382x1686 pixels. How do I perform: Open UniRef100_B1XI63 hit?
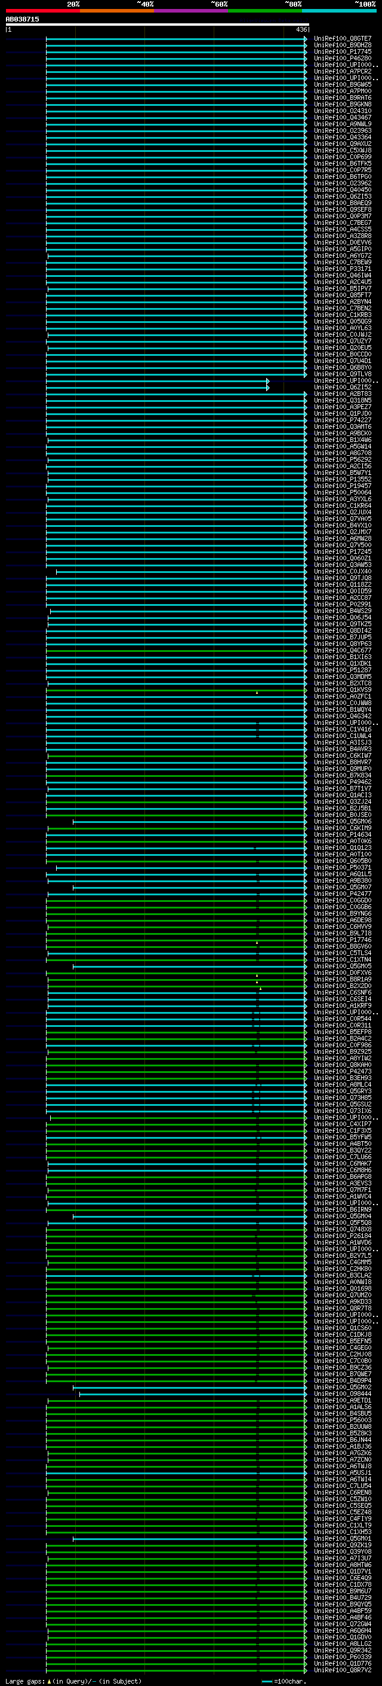coord(342,657)
